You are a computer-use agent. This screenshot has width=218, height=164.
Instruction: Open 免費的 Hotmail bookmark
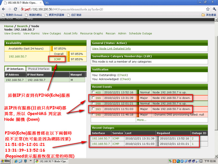tap(12, 15)
